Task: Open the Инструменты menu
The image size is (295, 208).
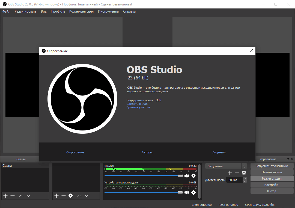Action: 108,11
